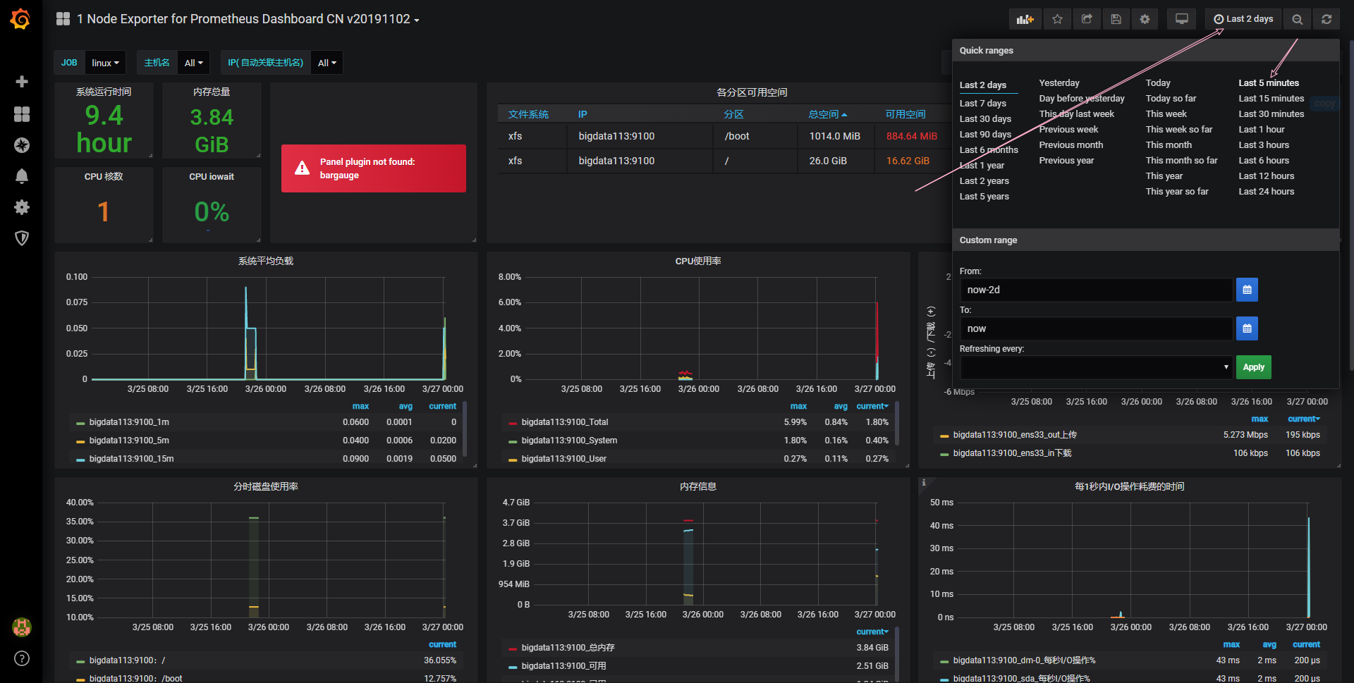
Task: Select Last 7 days quick range
Action: [982, 104]
